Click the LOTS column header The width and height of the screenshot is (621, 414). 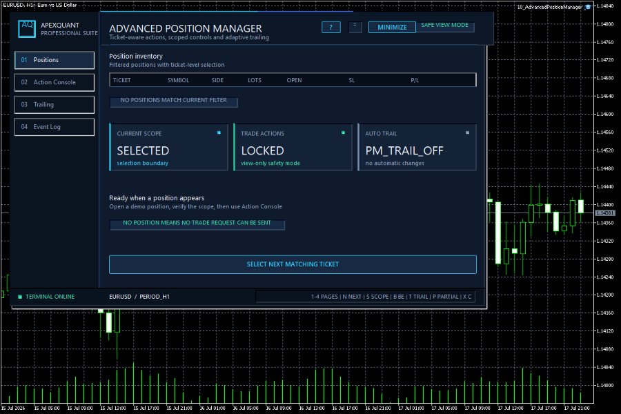pyautogui.click(x=255, y=80)
